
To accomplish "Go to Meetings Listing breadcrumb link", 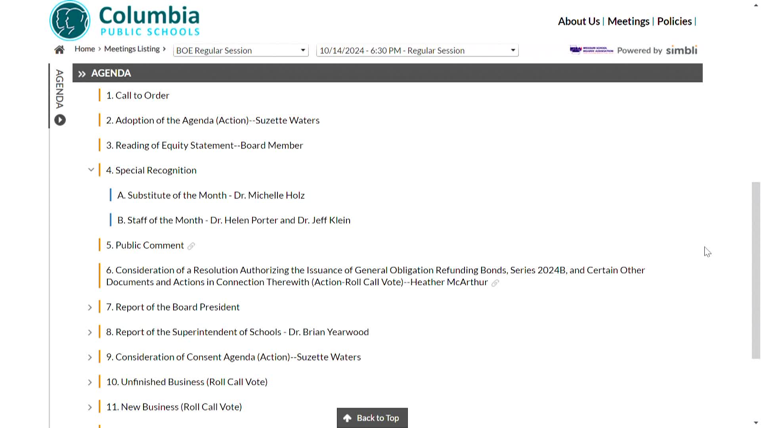I will [x=132, y=49].
